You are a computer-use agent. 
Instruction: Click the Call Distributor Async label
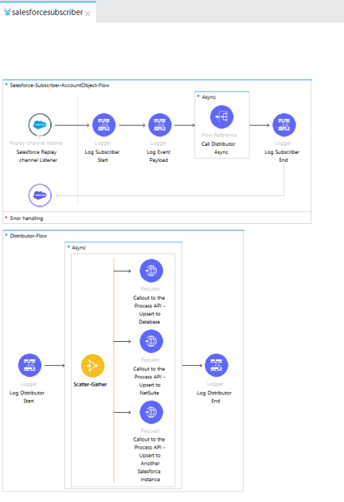pyautogui.click(x=218, y=148)
